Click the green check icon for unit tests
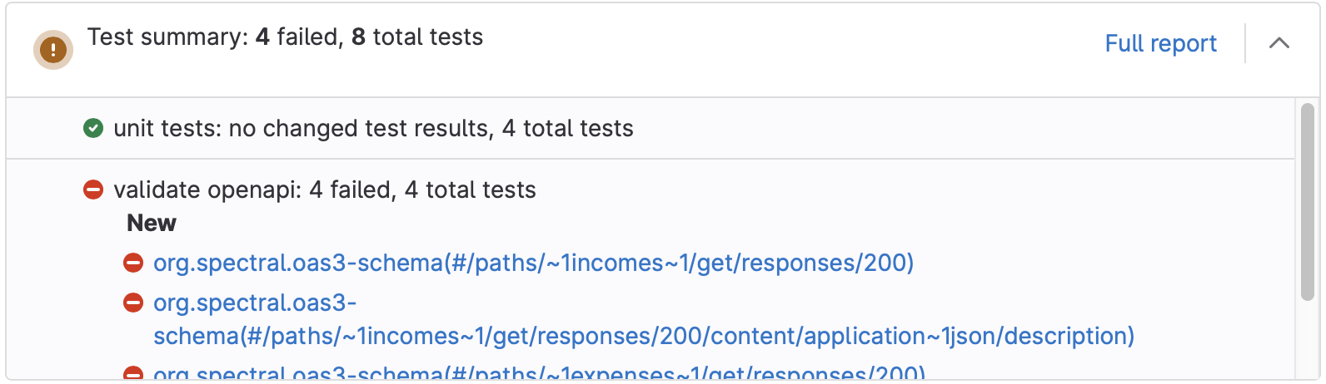 click(x=93, y=128)
